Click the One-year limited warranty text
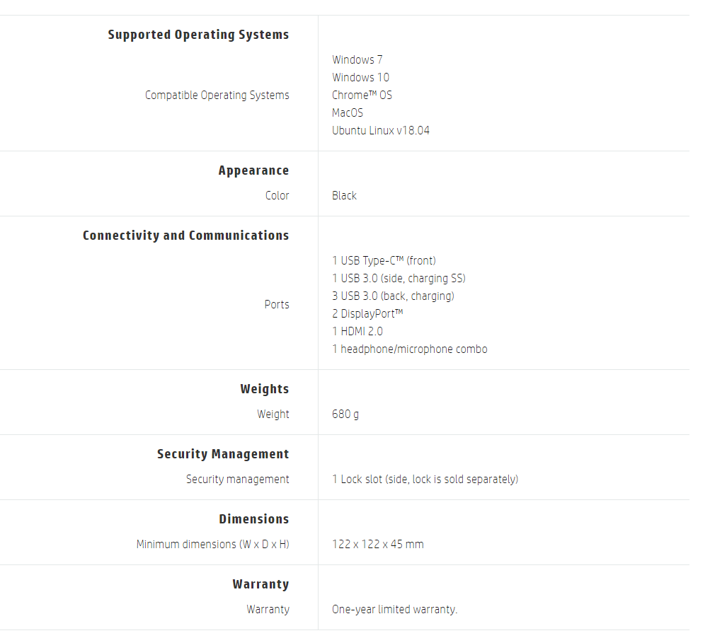710x638 pixels. [394, 609]
